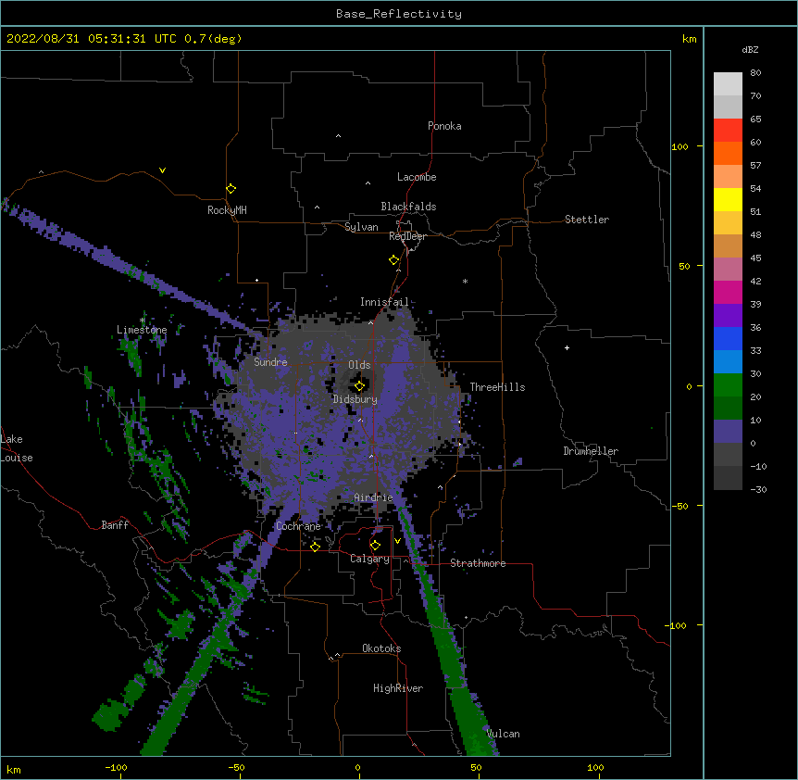The height and width of the screenshot is (780, 798).
Task: Click the Calgary city label
Action: (x=370, y=559)
